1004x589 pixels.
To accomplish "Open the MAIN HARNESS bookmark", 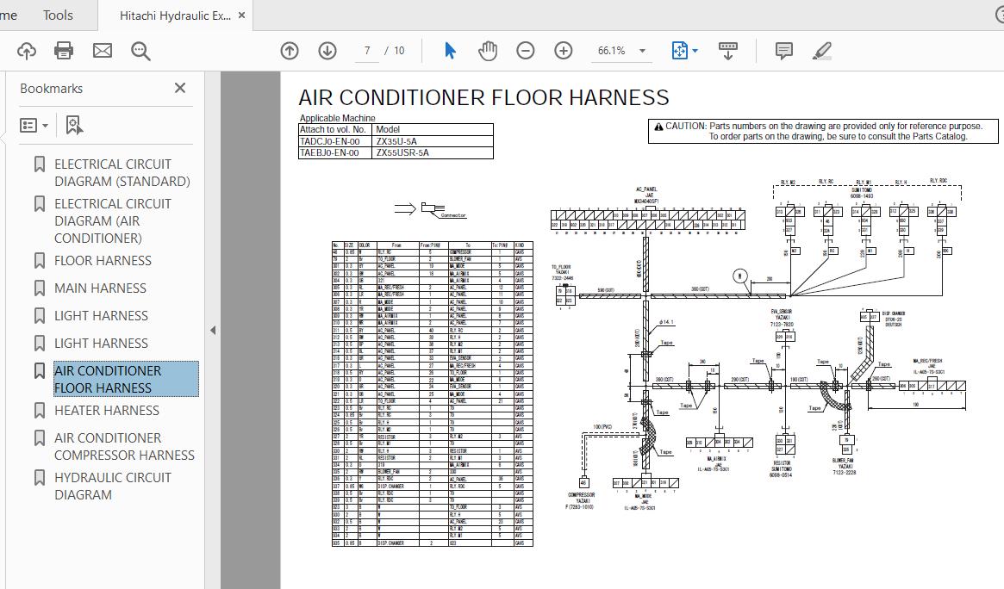I will 100,288.
